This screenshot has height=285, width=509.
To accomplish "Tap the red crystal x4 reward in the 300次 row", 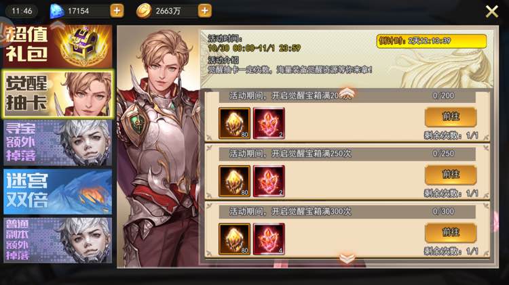I will [269, 239].
